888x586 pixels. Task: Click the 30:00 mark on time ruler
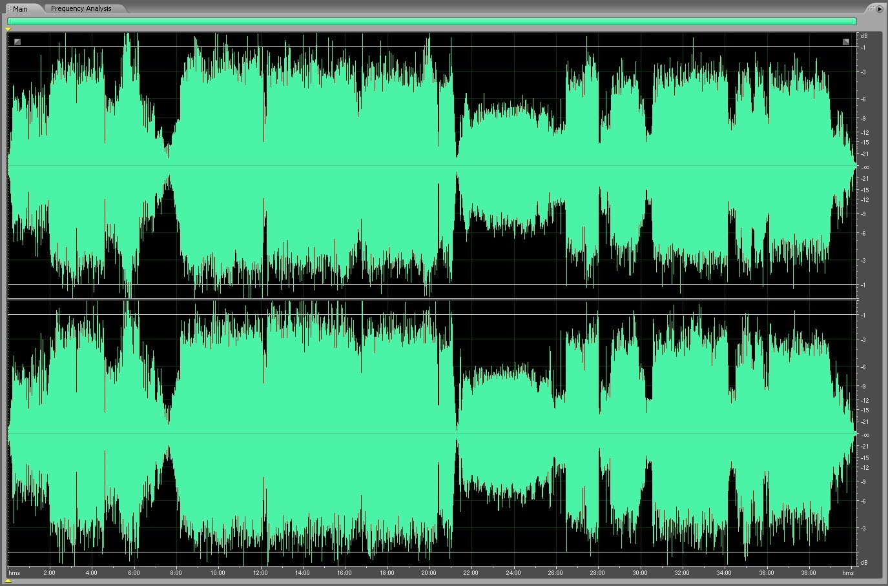(x=639, y=572)
